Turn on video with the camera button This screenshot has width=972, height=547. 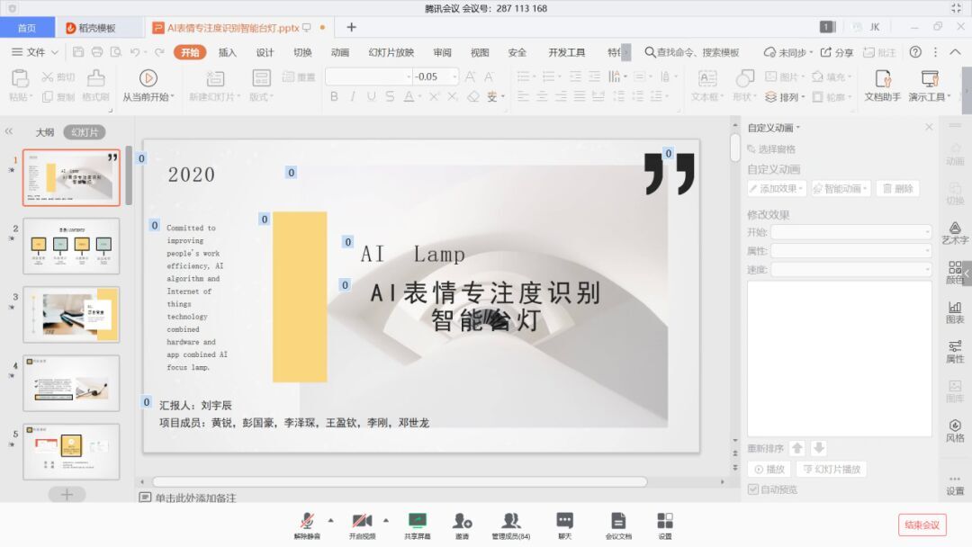[x=362, y=521]
